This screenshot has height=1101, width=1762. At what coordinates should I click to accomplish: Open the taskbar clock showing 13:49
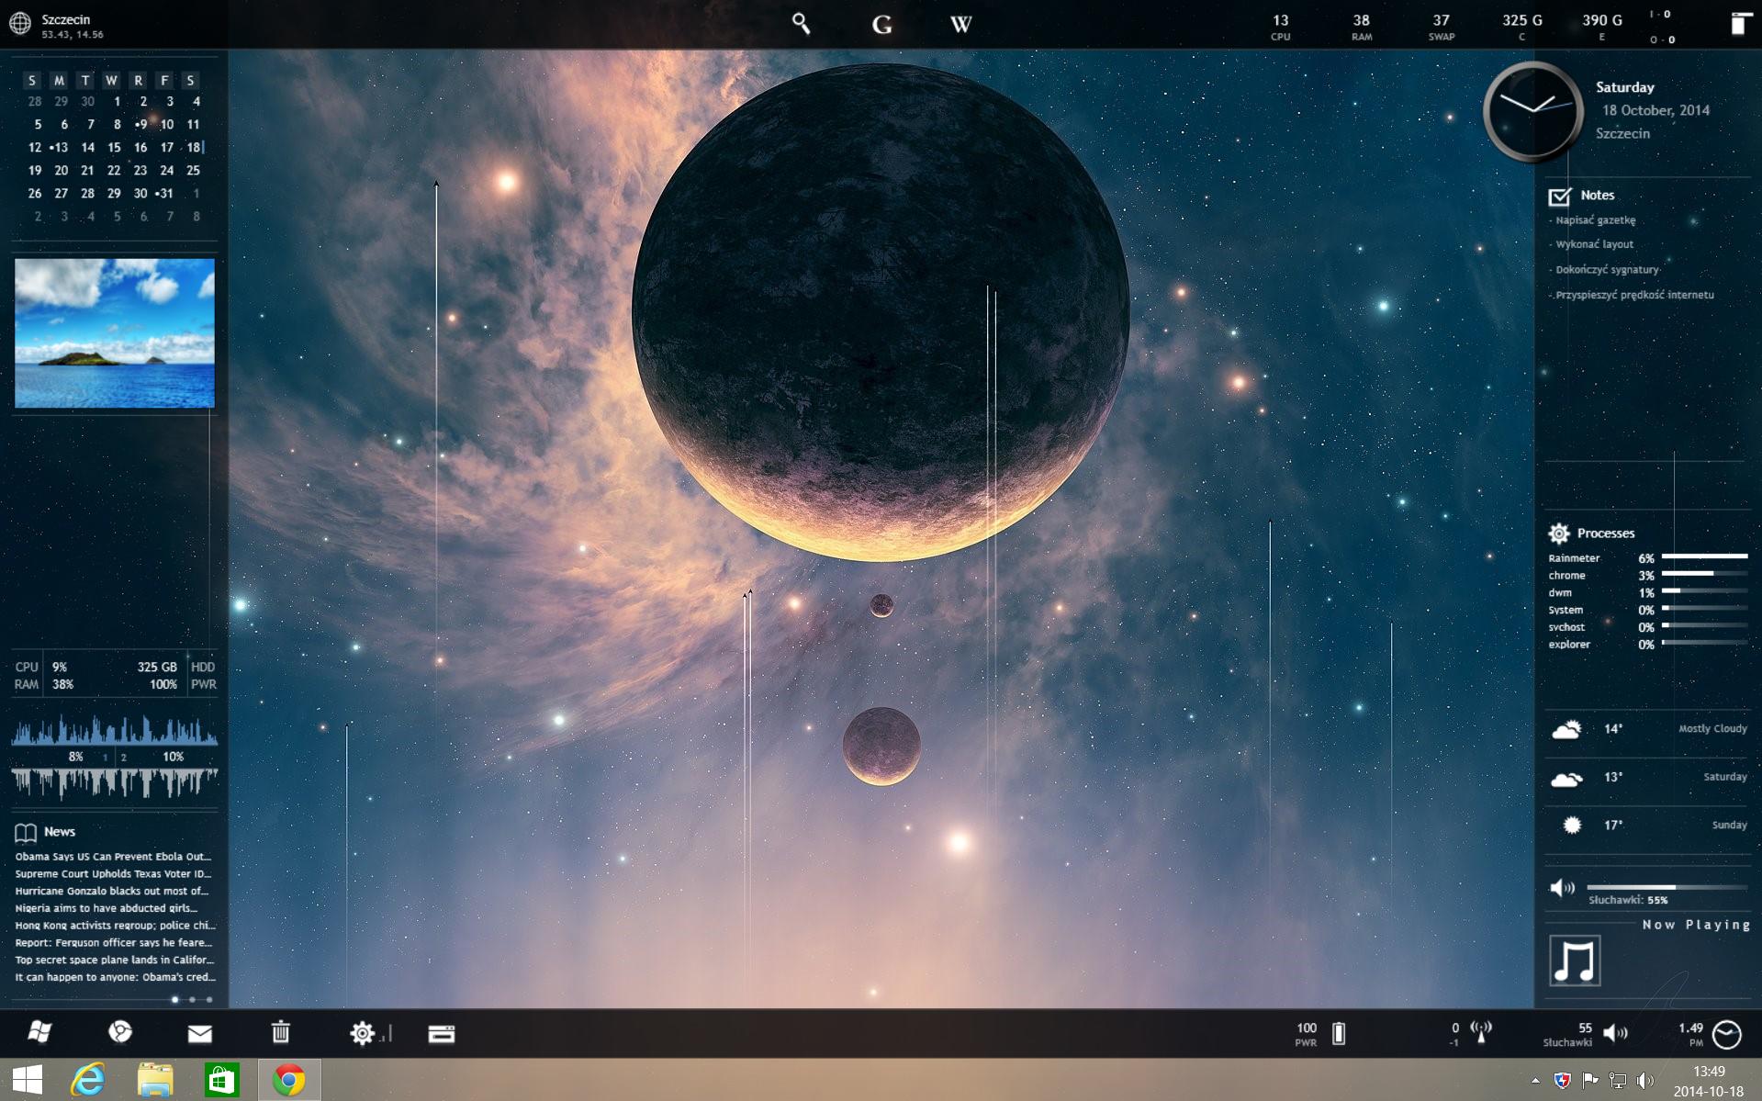click(x=1708, y=1081)
